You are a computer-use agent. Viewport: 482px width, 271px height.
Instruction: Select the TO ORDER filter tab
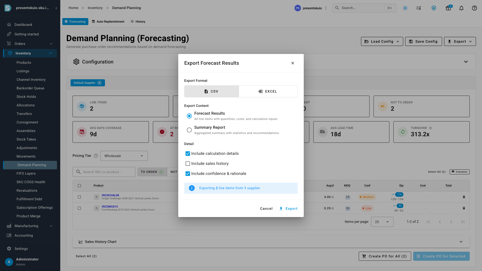[x=152, y=172]
